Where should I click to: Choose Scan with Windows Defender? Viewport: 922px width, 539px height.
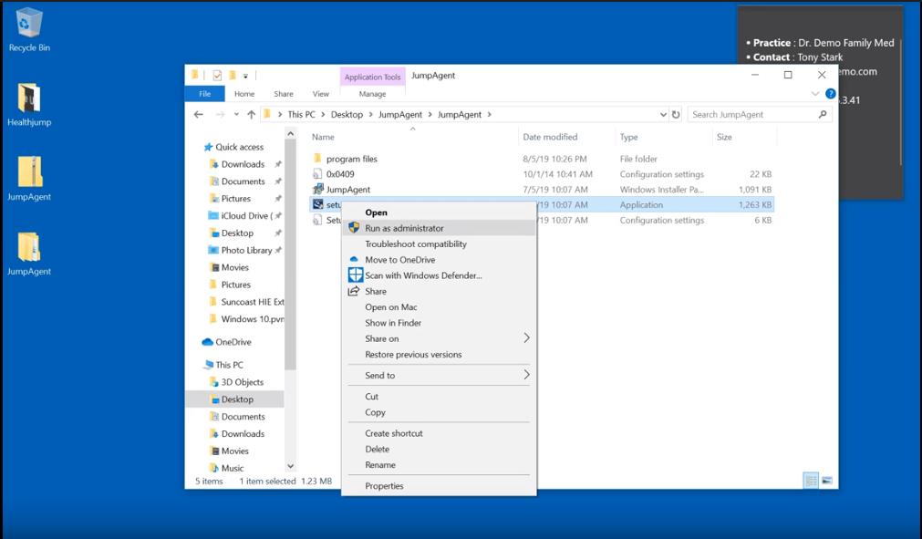click(423, 275)
